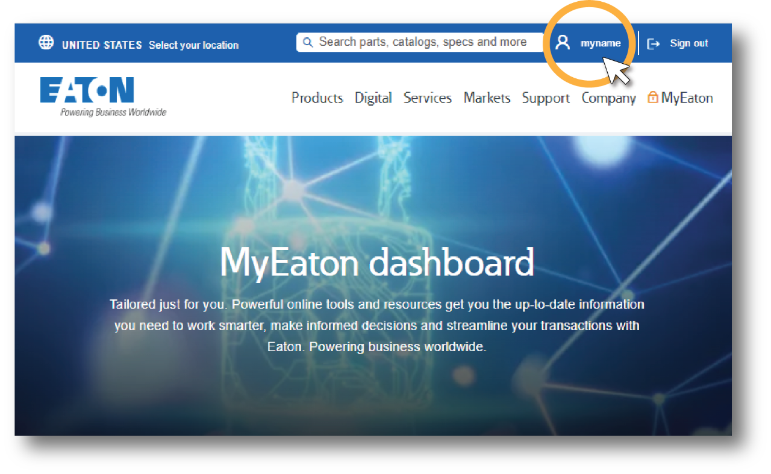771x474 pixels.
Task: Click the orange padlock icon beside MyEaton
Action: tap(653, 97)
